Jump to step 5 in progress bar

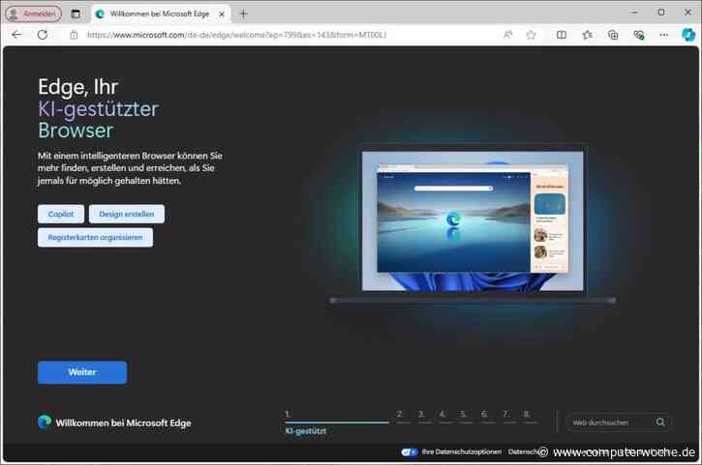tap(467, 416)
